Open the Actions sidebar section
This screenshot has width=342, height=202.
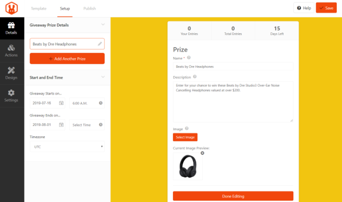point(12,51)
